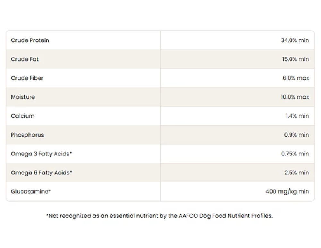Image resolution: width=321 pixels, height=248 pixels.
Task: Click the Calcium label
Action: [23, 116]
